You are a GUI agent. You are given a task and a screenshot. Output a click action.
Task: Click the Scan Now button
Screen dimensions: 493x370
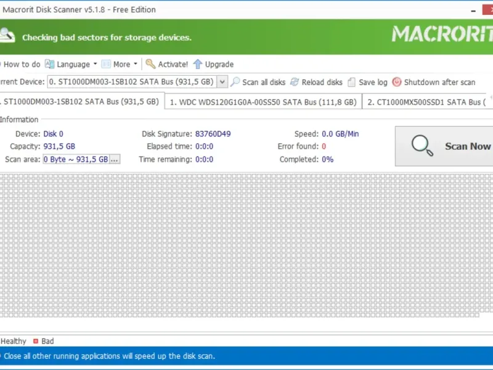pyautogui.click(x=444, y=146)
